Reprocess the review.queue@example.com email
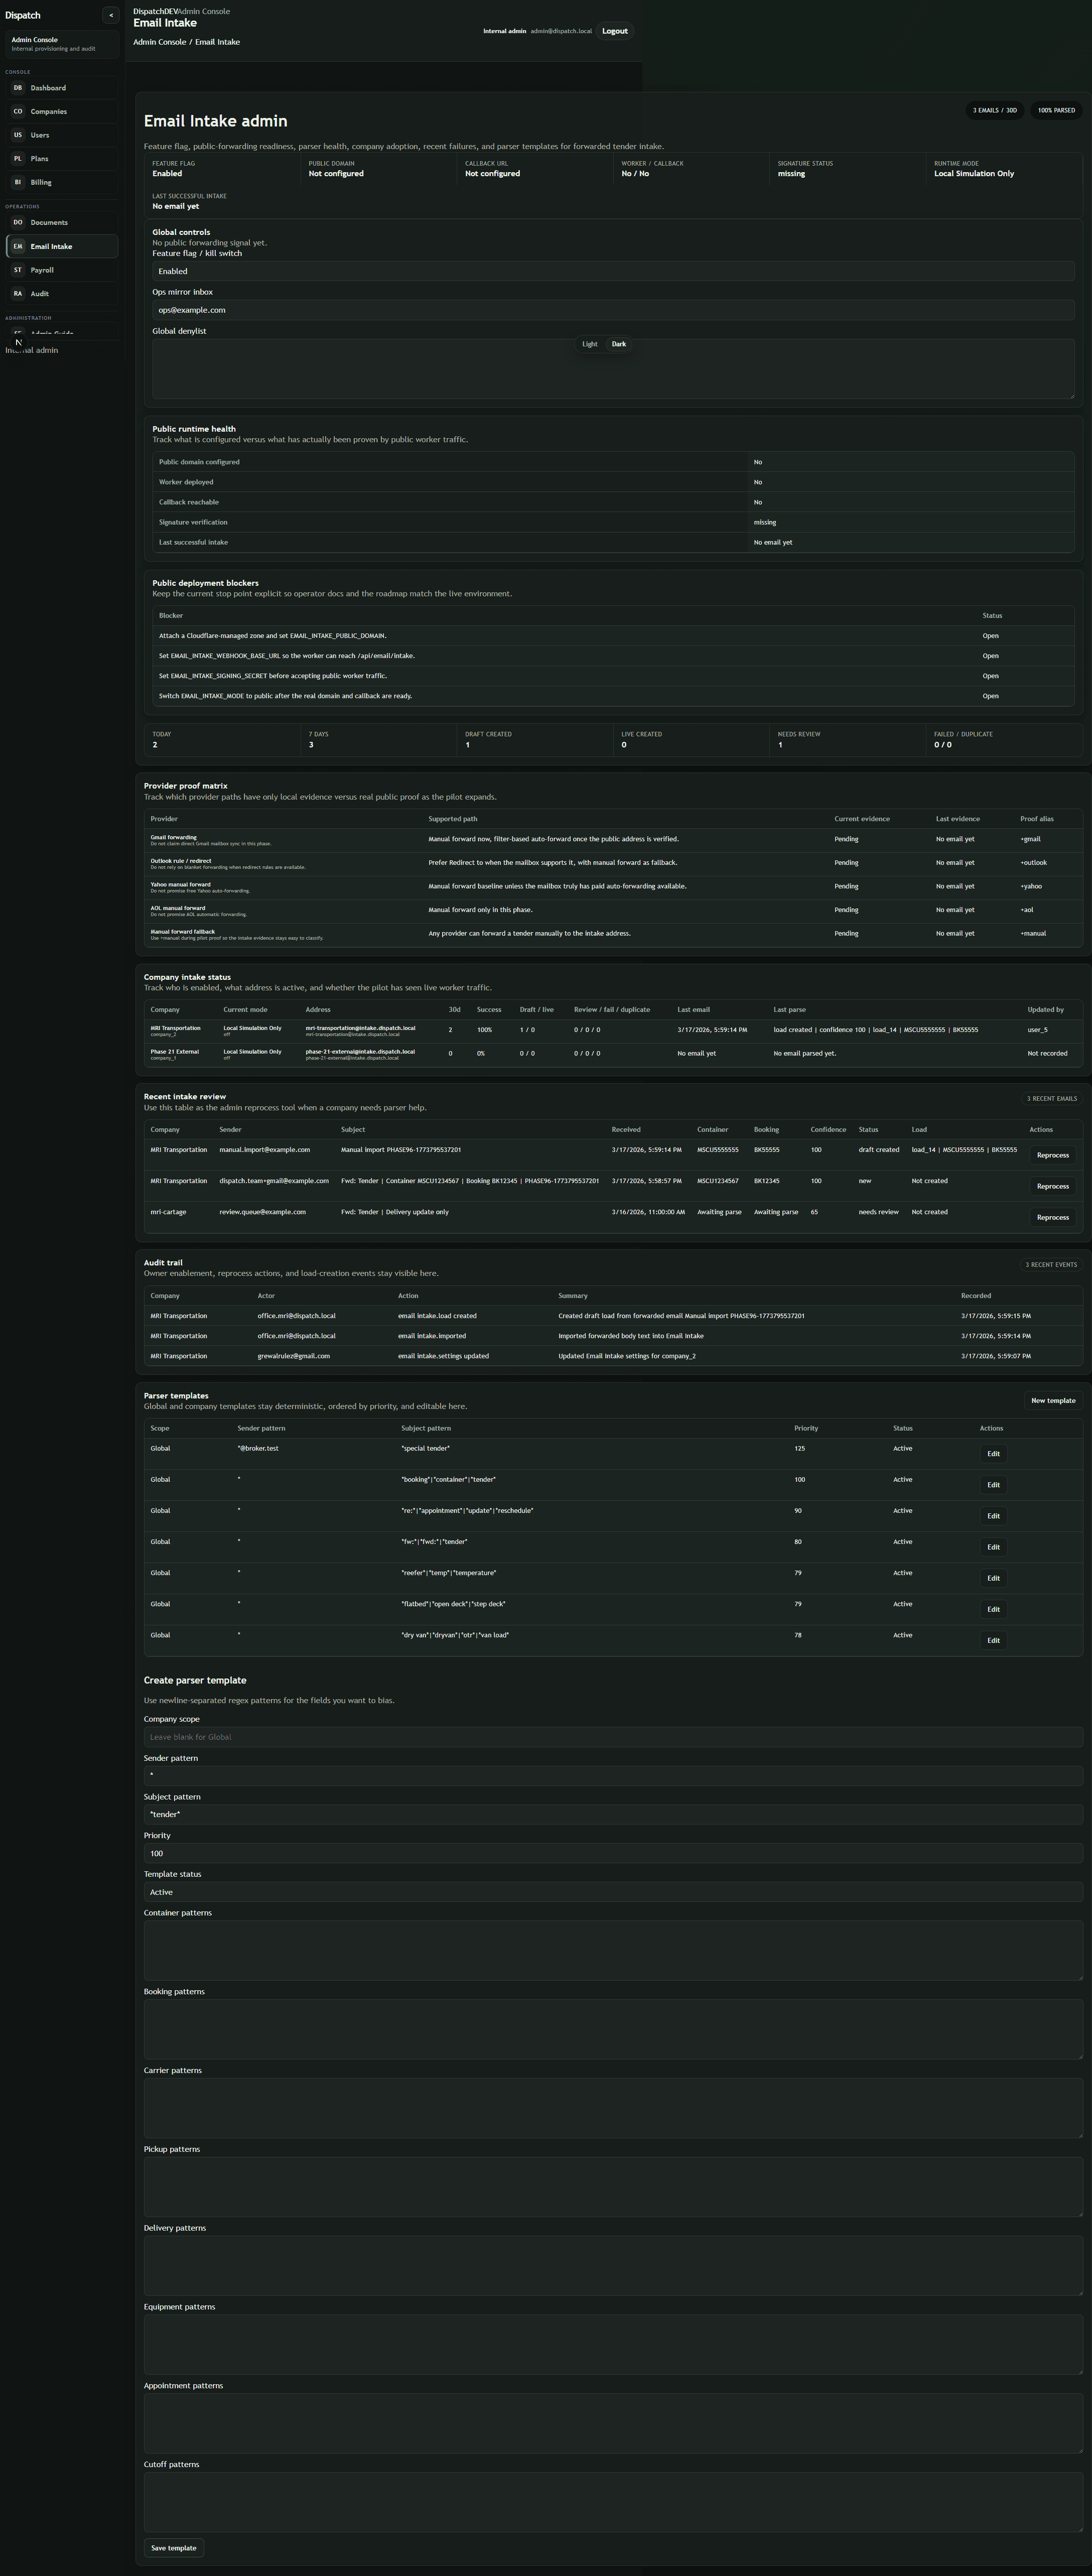 coord(1053,1217)
